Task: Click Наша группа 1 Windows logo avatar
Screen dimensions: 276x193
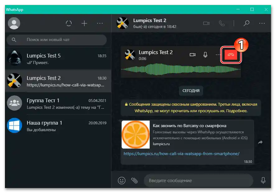Action: (x=14, y=125)
